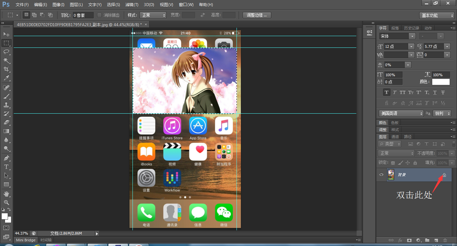
Task: Select the Gradient tool
Action: pyautogui.click(x=6, y=131)
